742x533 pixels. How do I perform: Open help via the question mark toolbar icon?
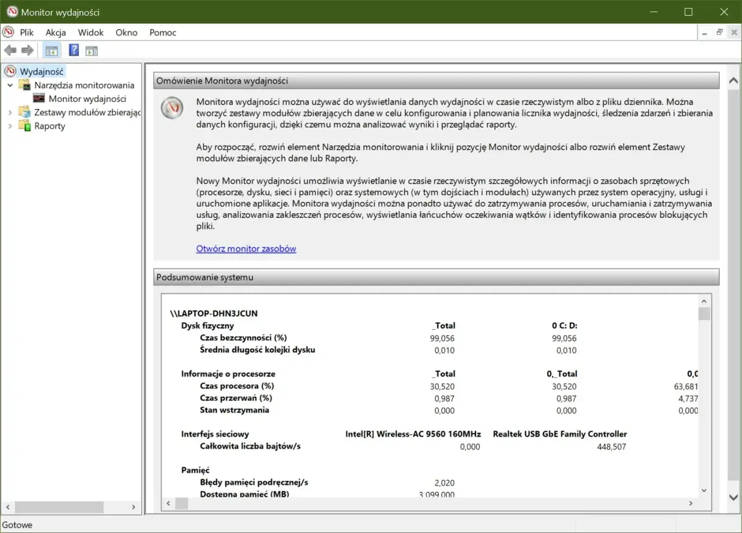[x=73, y=50]
